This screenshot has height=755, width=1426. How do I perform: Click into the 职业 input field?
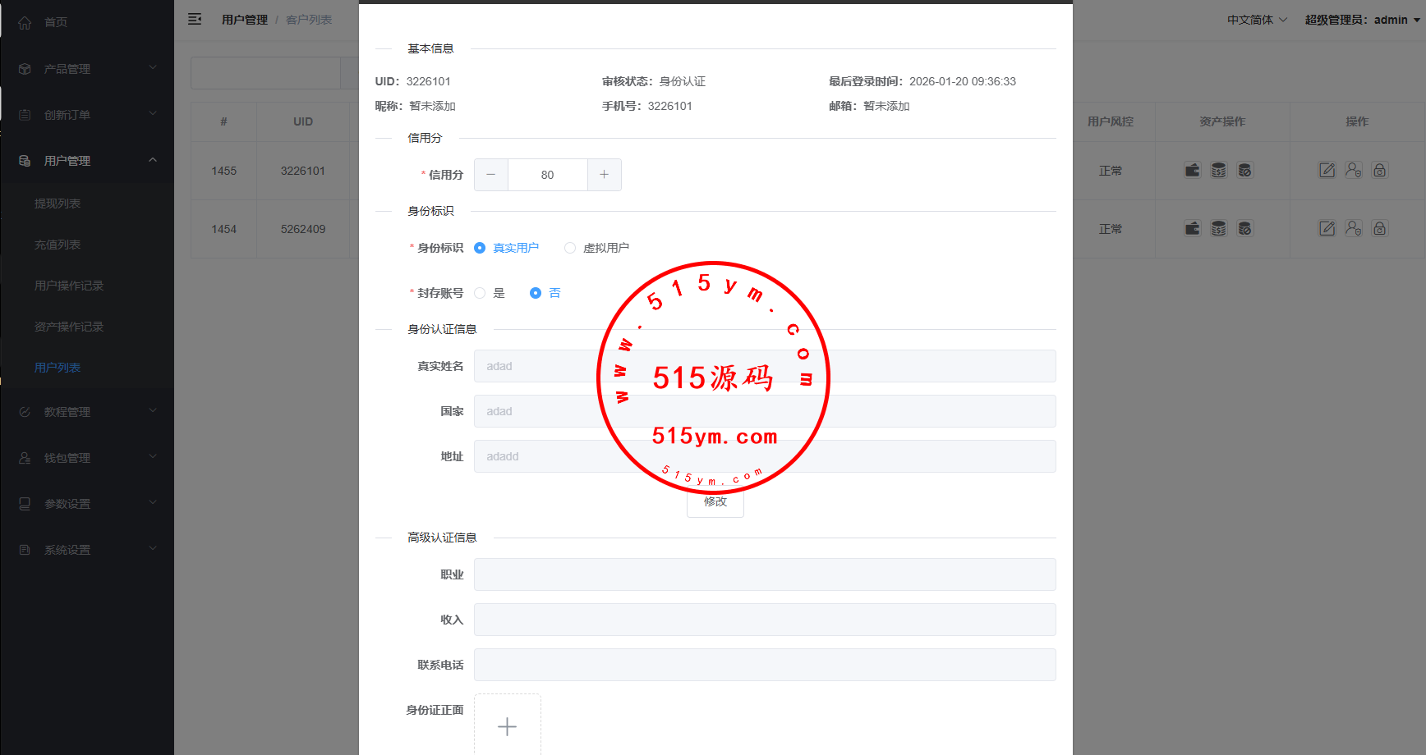tap(764, 574)
